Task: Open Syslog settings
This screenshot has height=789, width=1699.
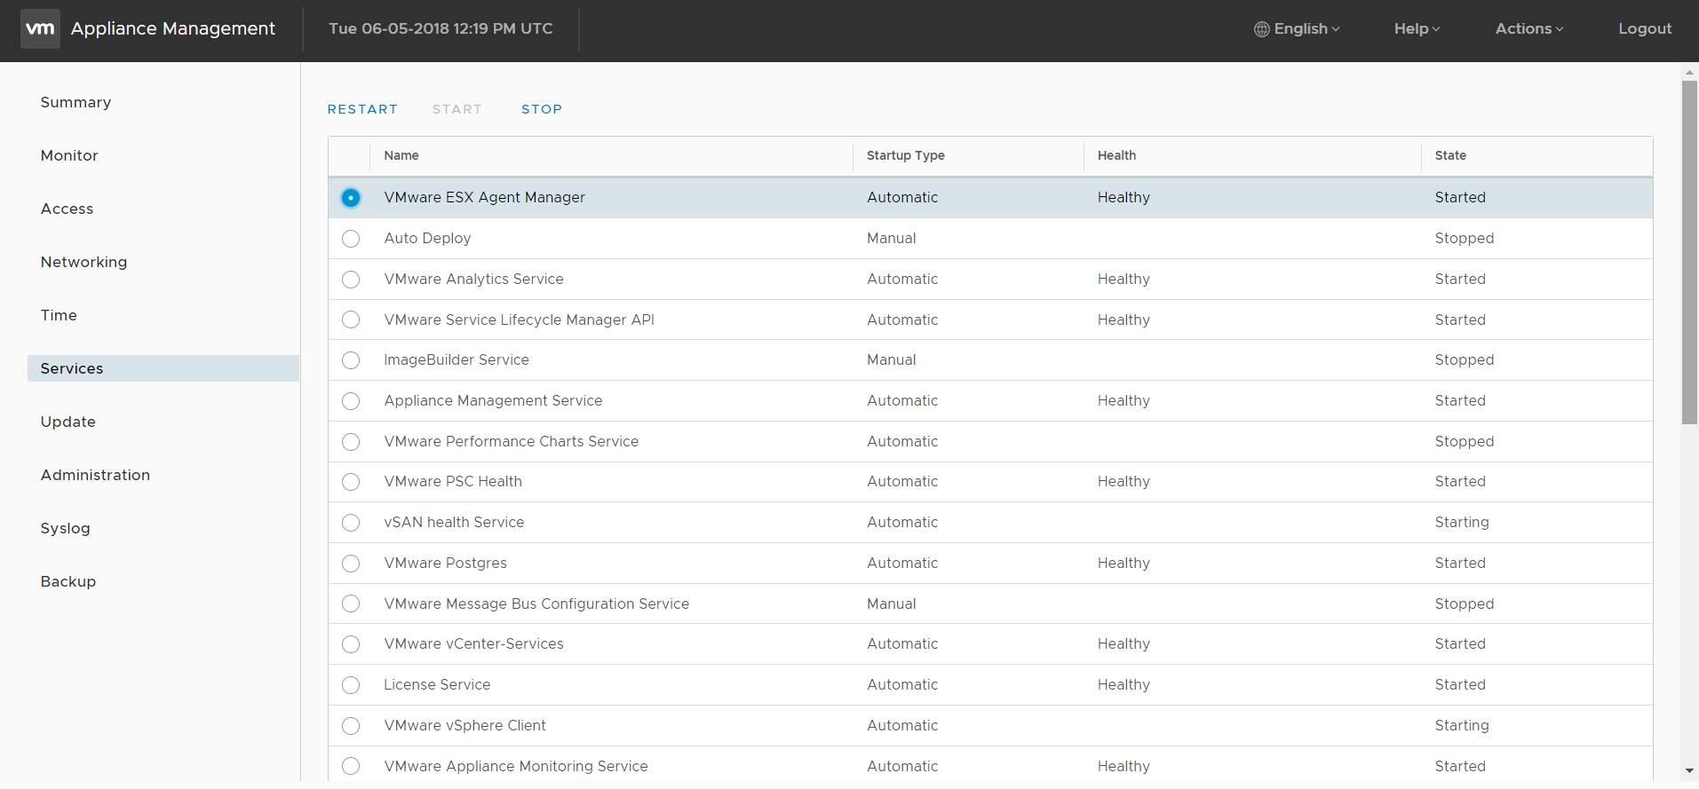Action: [65, 528]
